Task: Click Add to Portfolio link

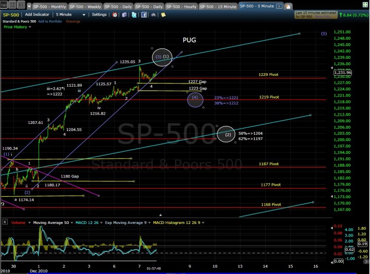Action: (50, 21)
